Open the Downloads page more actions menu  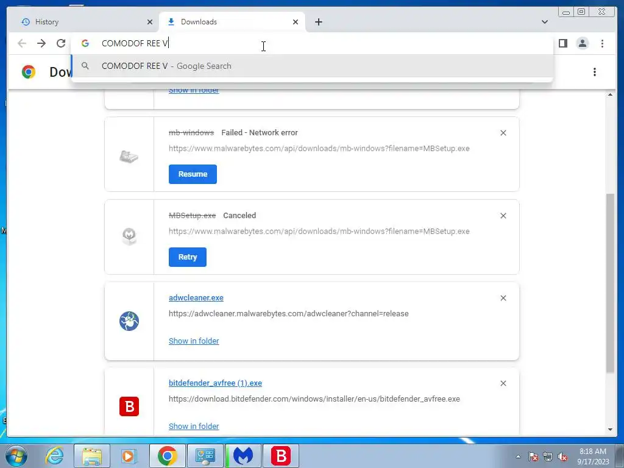click(x=595, y=72)
